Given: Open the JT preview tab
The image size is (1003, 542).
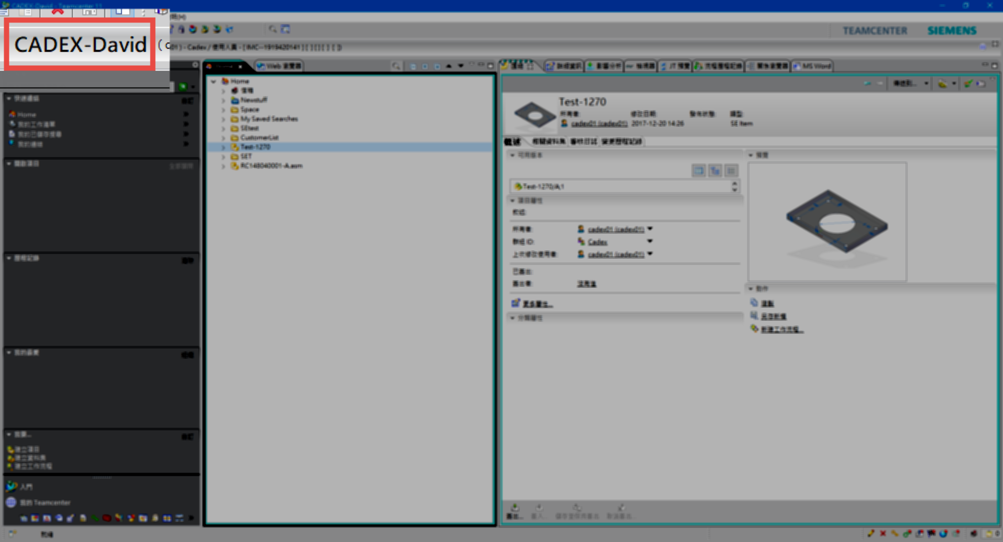Looking at the screenshot, I should [x=675, y=66].
